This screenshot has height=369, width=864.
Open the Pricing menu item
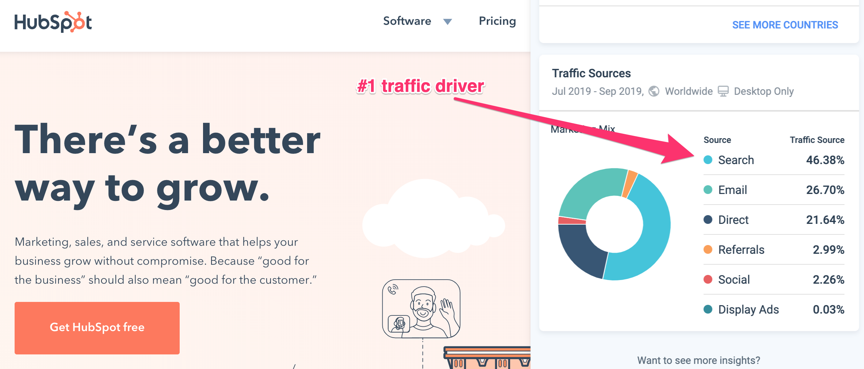tap(497, 21)
